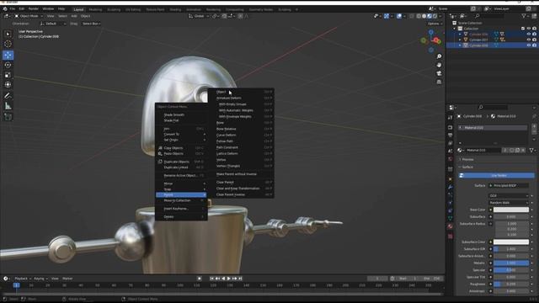This screenshot has width=539, height=303.
Task: Select the Transform tool in the toolbar
Action: point(8,84)
